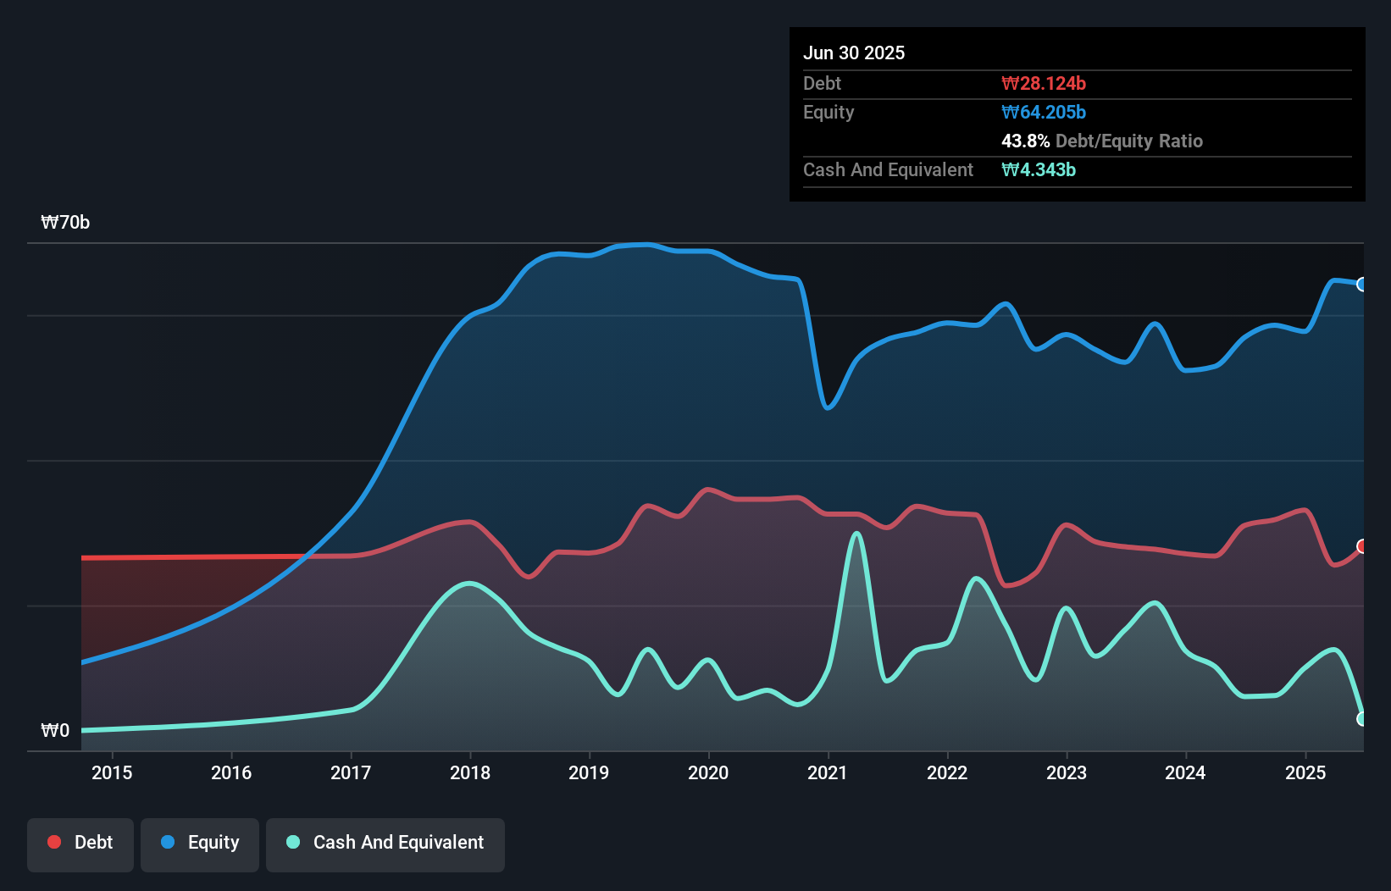
Task: Toggle the Debt series legend button
Action: [80, 843]
